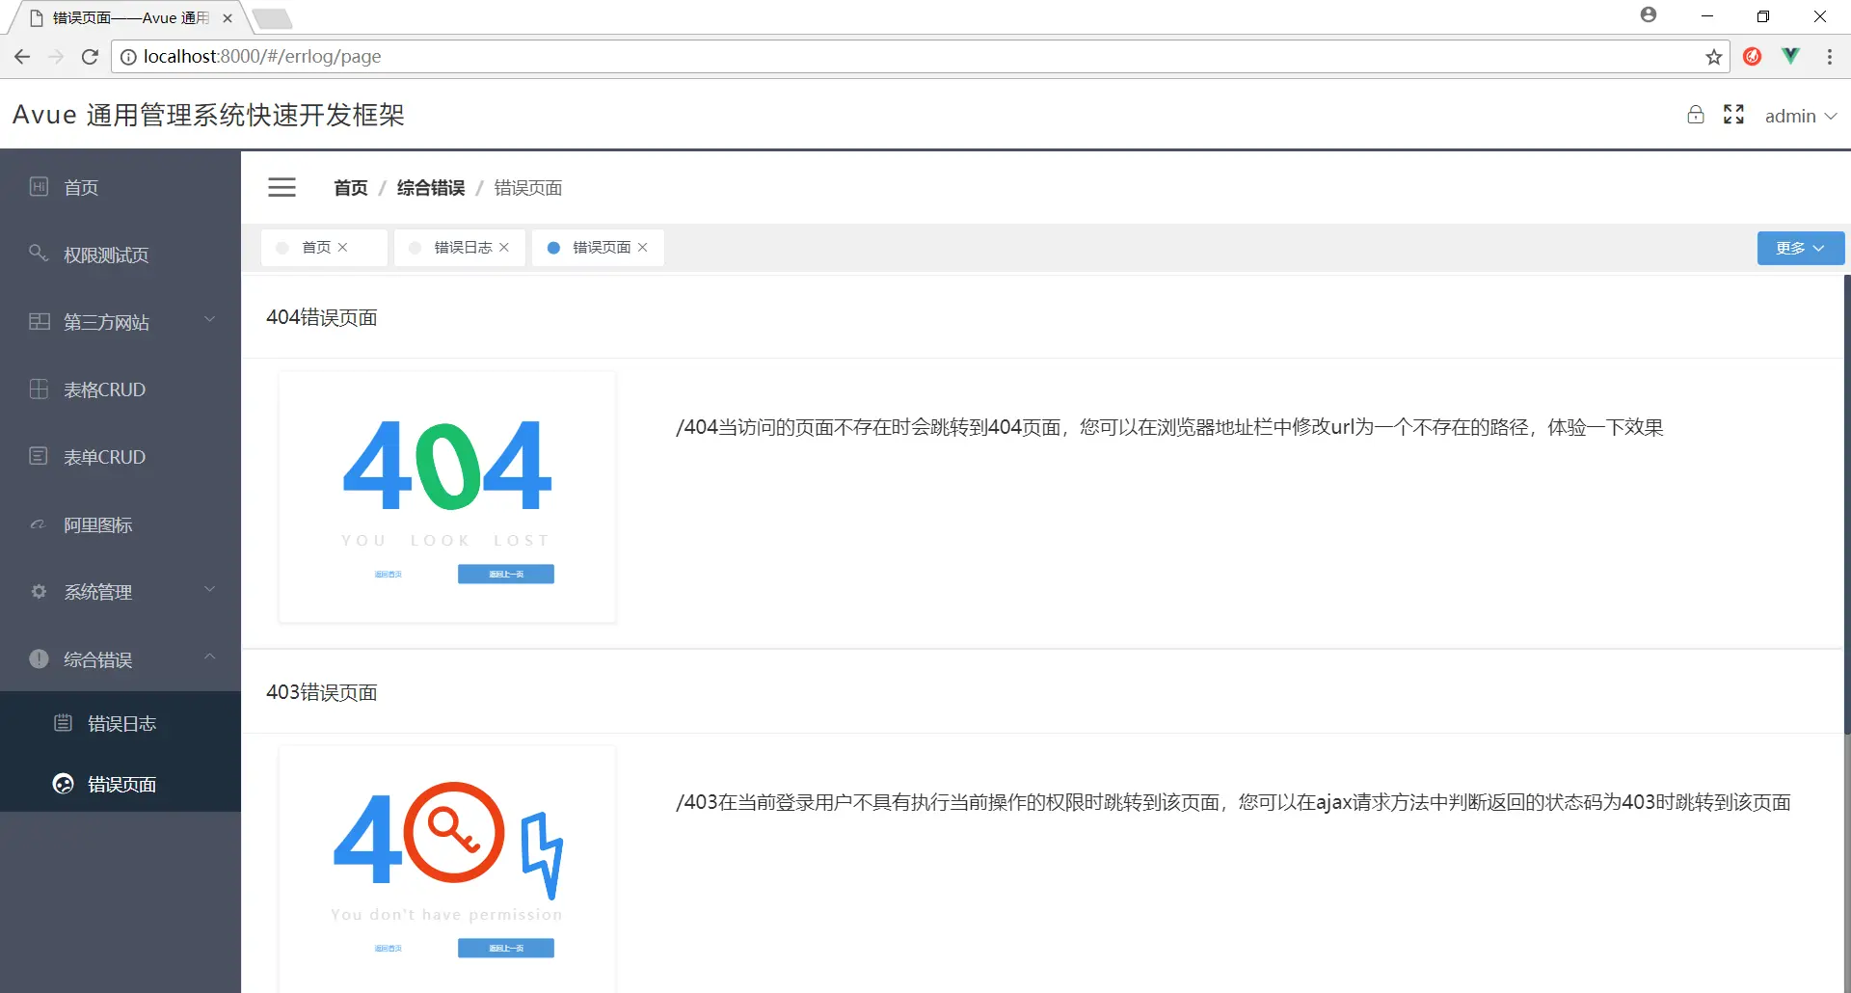1851x993 pixels.
Task: Click the 404错误页面 section heading
Action: coord(321,317)
